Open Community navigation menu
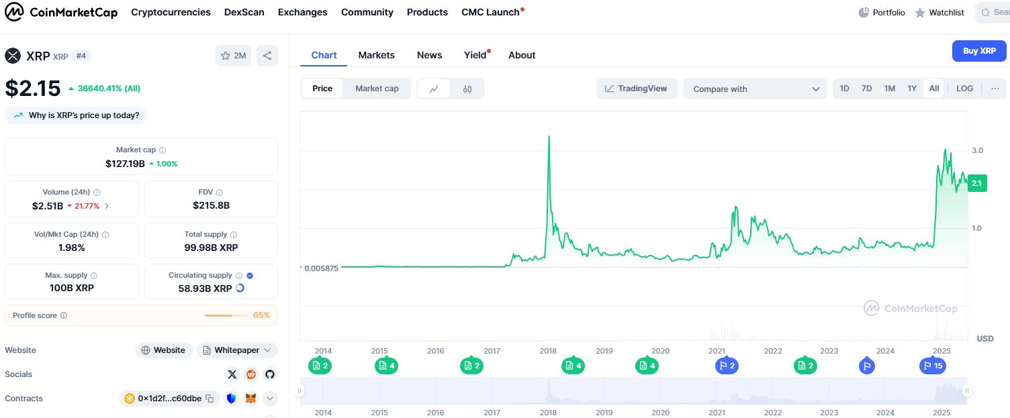Image resolution: width=1010 pixels, height=418 pixels. 367,12
